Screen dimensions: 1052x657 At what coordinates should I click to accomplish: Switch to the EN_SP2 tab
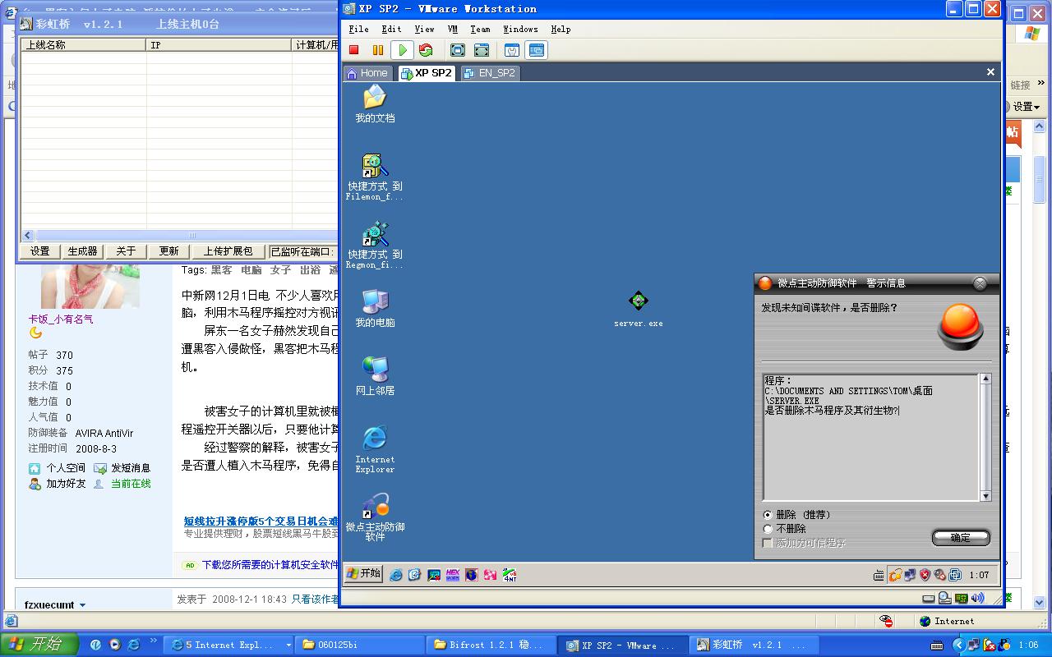[490, 73]
